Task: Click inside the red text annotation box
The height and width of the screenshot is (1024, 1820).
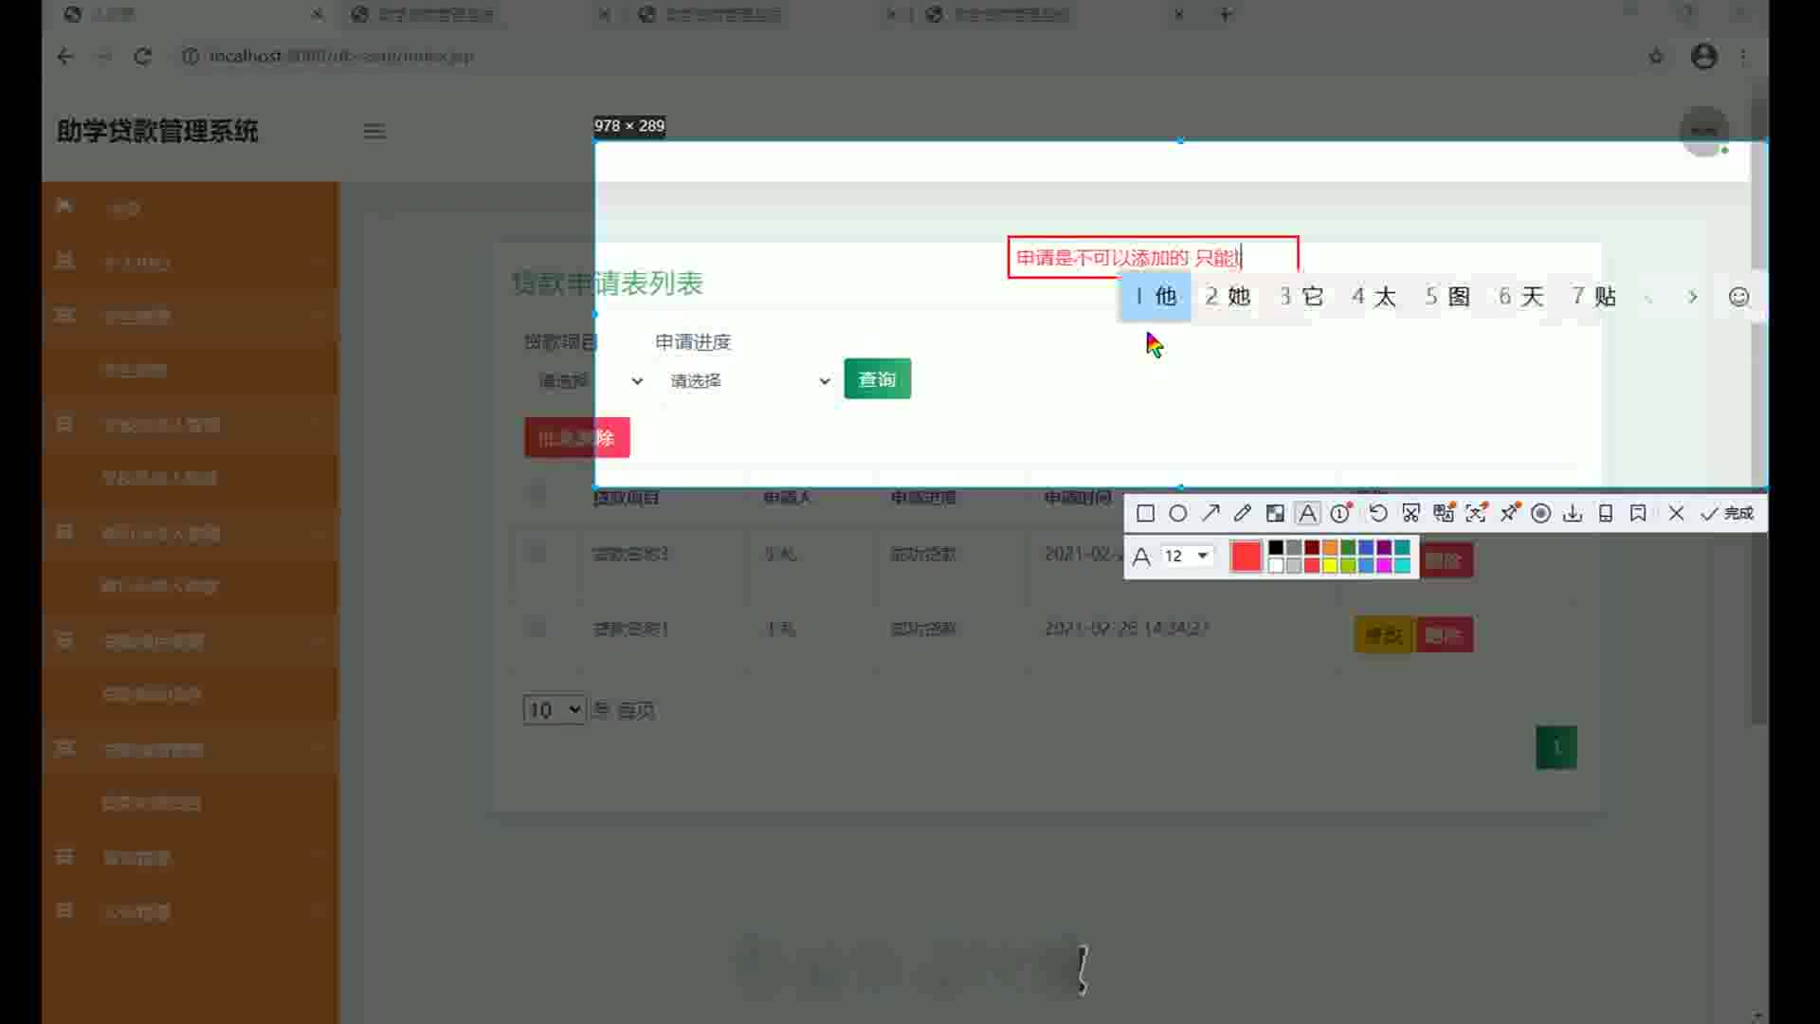Action: click(1153, 257)
